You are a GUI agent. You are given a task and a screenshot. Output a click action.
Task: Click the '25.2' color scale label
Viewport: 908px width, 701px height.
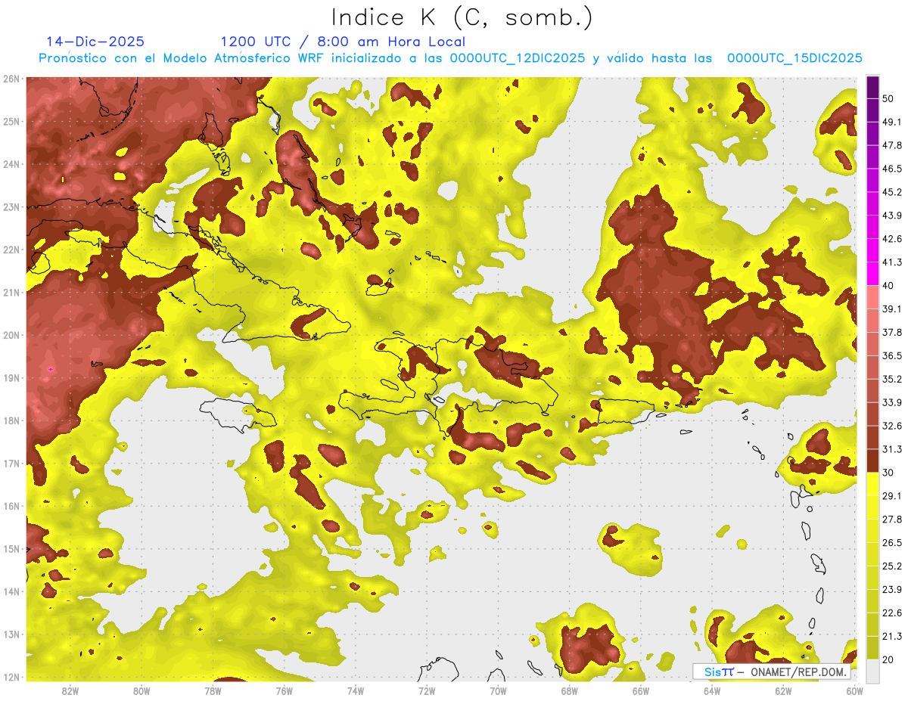[x=893, y=566]
